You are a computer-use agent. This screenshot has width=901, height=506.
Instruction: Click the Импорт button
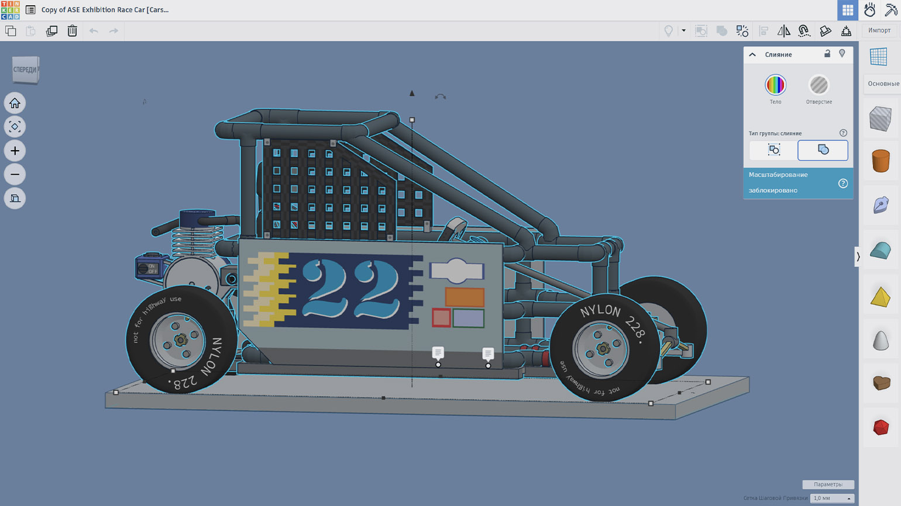pos(879,30)
